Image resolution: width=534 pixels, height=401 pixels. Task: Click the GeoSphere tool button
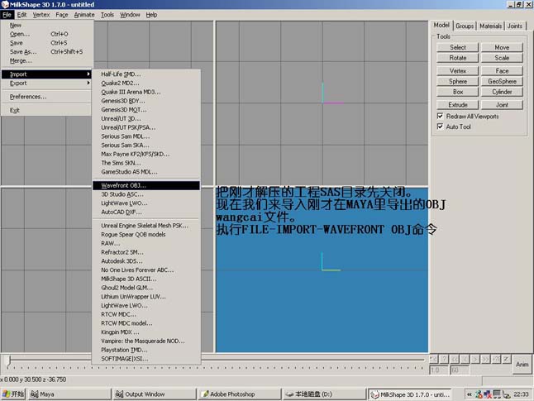(502, 81)
